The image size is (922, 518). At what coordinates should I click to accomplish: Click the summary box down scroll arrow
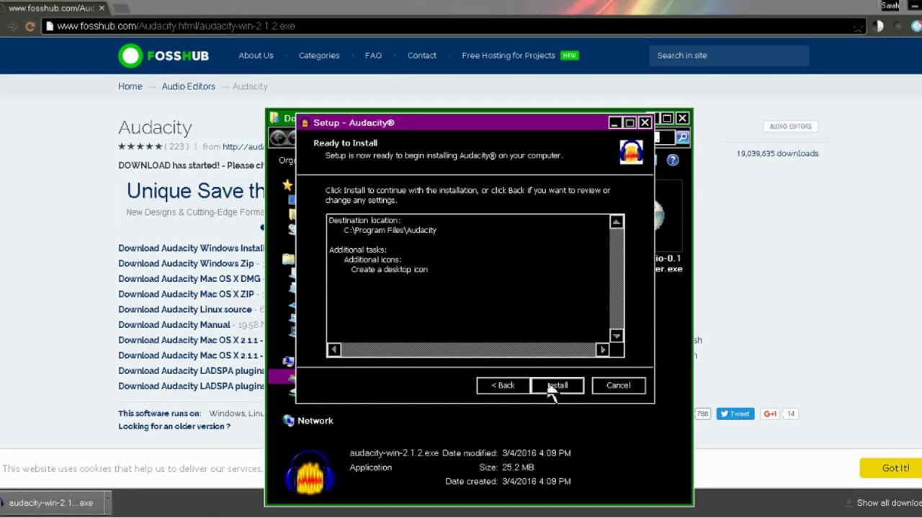point(617,336)
